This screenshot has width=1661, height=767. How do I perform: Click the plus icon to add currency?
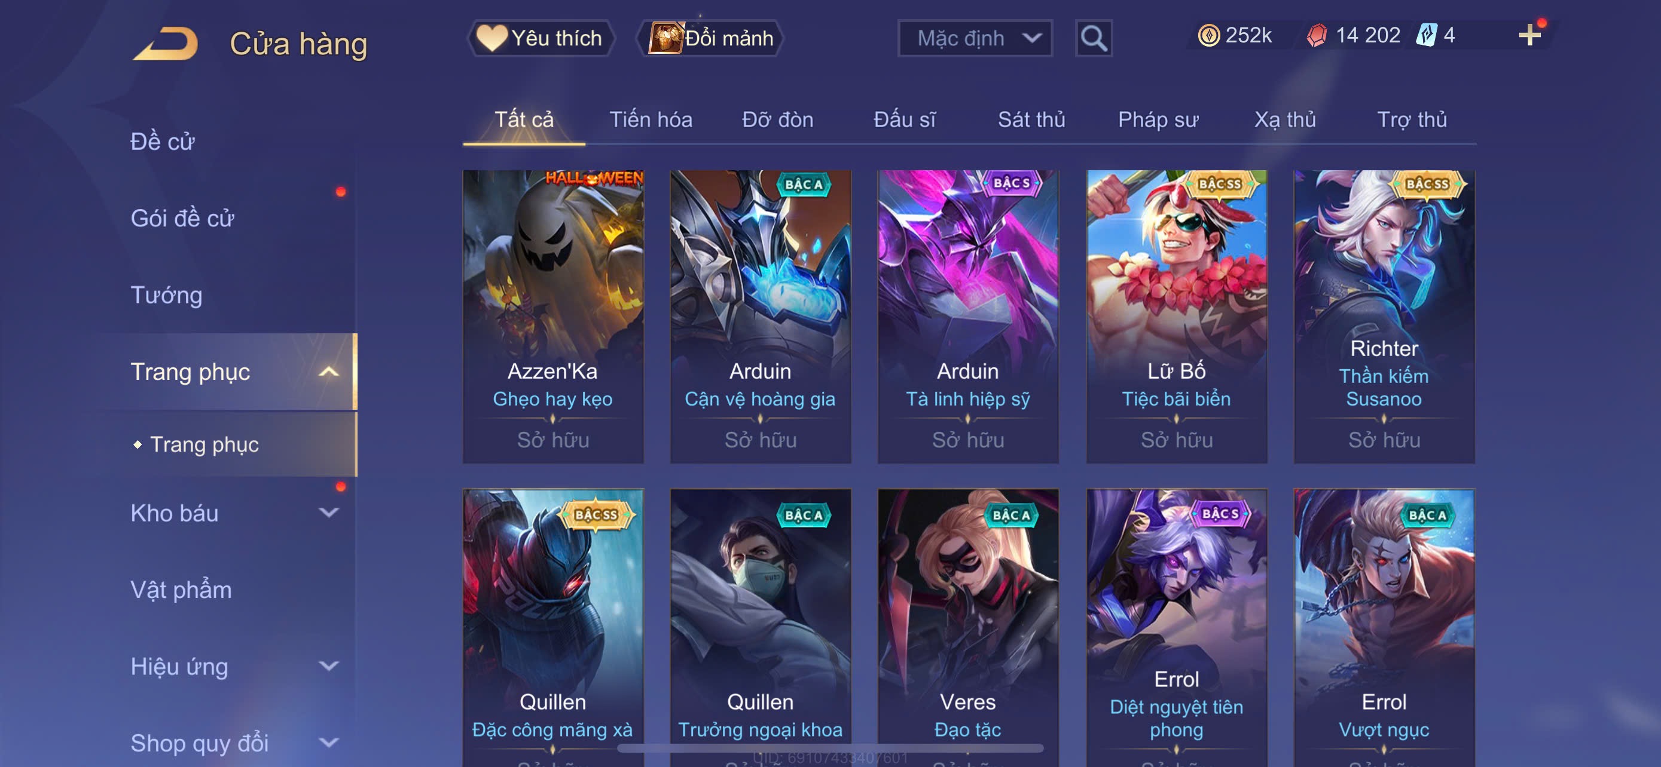point(1529,35)
